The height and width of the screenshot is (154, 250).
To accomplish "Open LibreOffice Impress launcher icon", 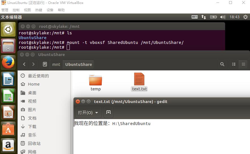I will point(8,112).
